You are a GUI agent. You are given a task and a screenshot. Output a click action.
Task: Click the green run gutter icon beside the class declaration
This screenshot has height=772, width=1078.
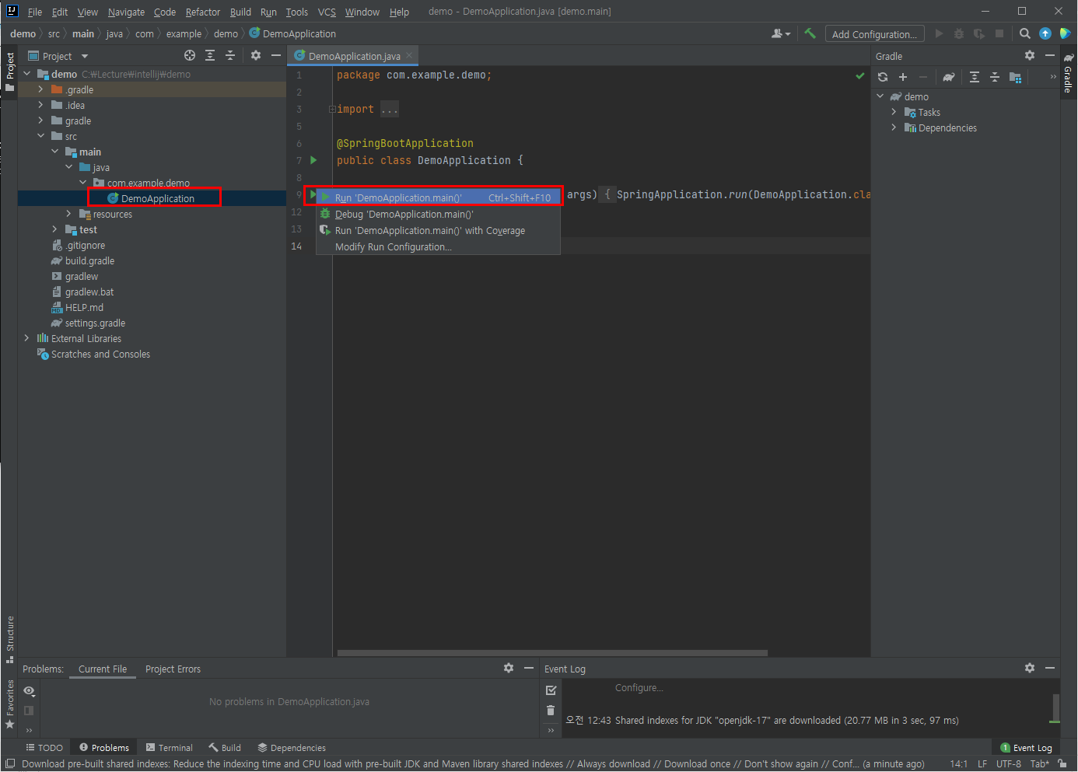coord(313,160)
